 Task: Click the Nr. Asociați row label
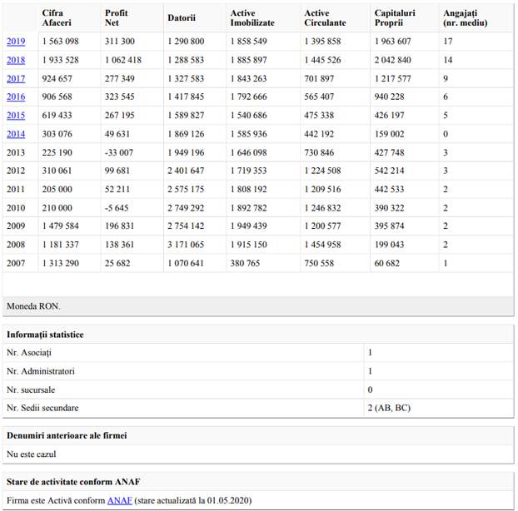click(29, 353)
